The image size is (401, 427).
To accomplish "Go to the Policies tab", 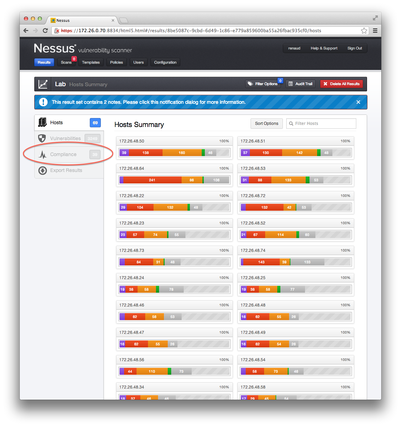I will 116,62.
